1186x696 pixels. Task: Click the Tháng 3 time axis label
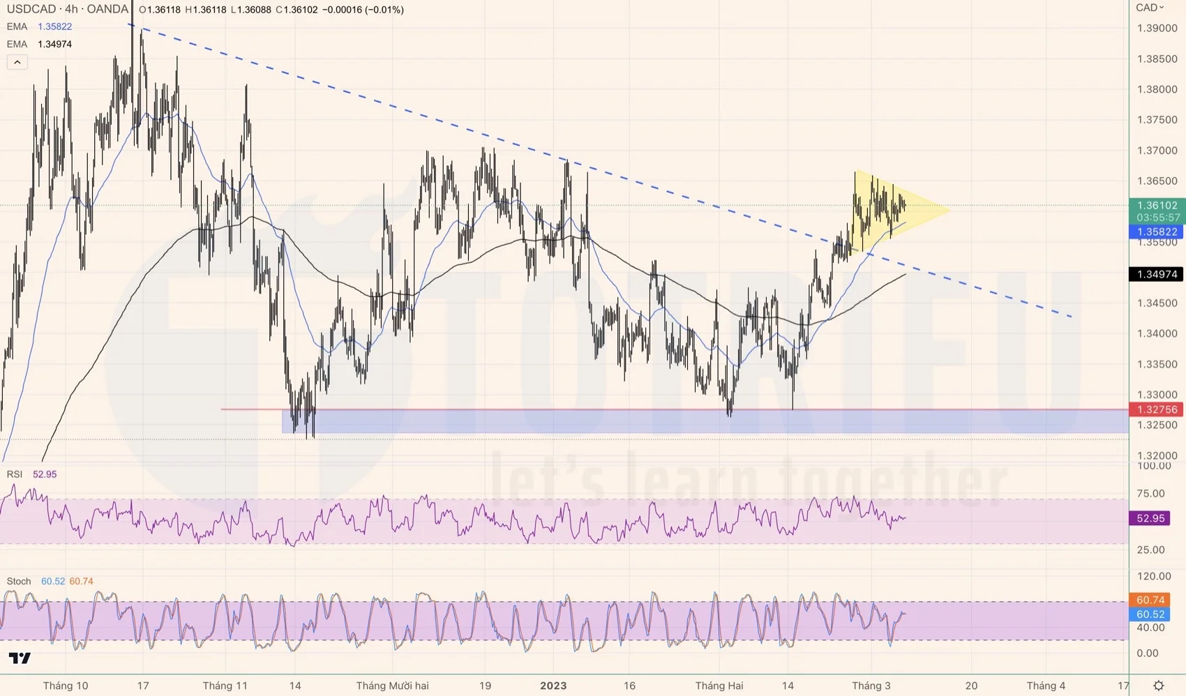(x=871, y=686)
